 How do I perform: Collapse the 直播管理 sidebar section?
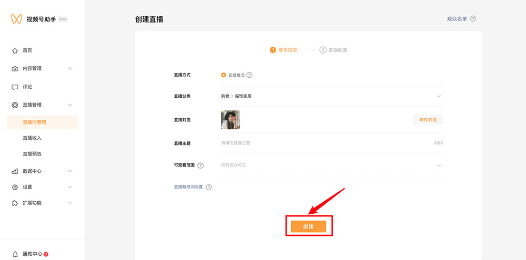point(70,105)
